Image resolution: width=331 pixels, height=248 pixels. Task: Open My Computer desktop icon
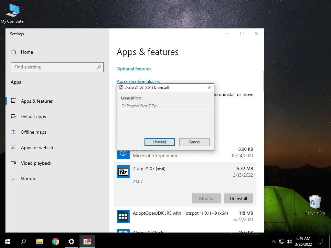pyautogui.click(x=13, y=13)
